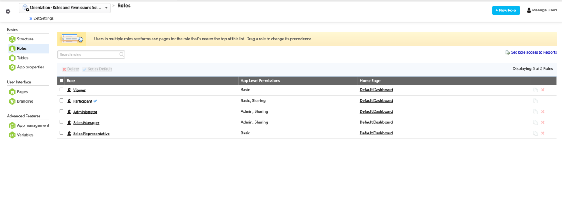This screenshot has width=562, height=205.
Task: Open Home Page link for Sales Representative
Action: point(376,133)
